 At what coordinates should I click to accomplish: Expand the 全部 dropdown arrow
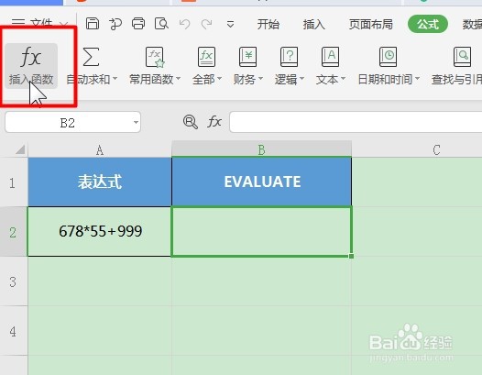point(220,79)
